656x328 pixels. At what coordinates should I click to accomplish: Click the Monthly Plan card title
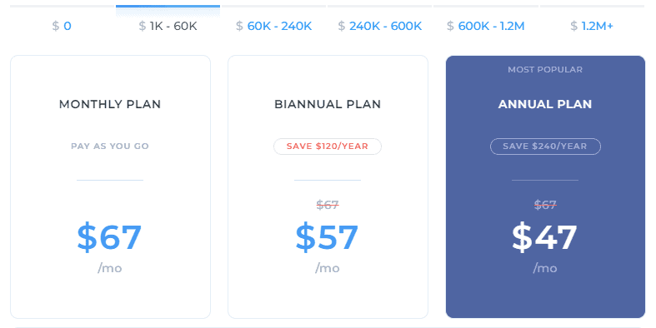pyautogui.click(x=110, y=104)
